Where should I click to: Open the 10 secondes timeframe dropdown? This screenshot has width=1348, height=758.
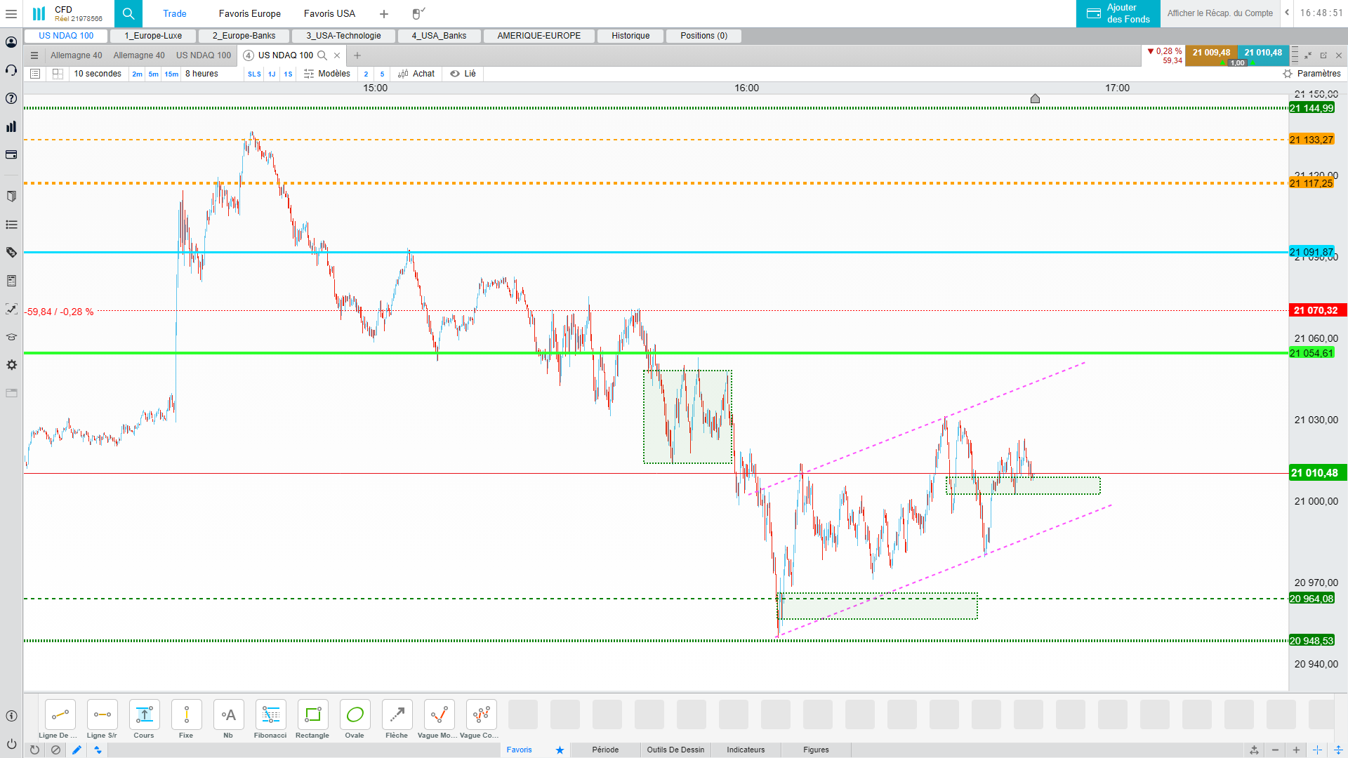click(98, 74)
